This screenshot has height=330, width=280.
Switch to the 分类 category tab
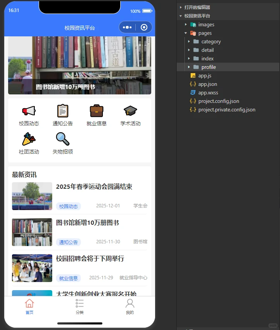[80, 307]
